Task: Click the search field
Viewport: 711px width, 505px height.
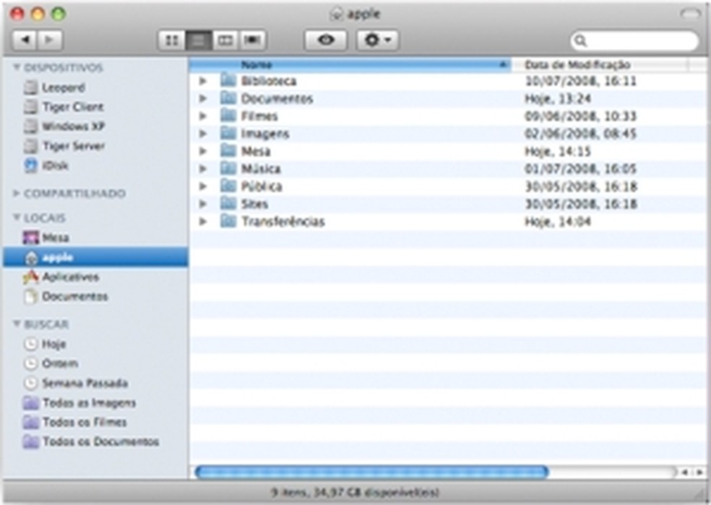Action: (x=634, y=40)
